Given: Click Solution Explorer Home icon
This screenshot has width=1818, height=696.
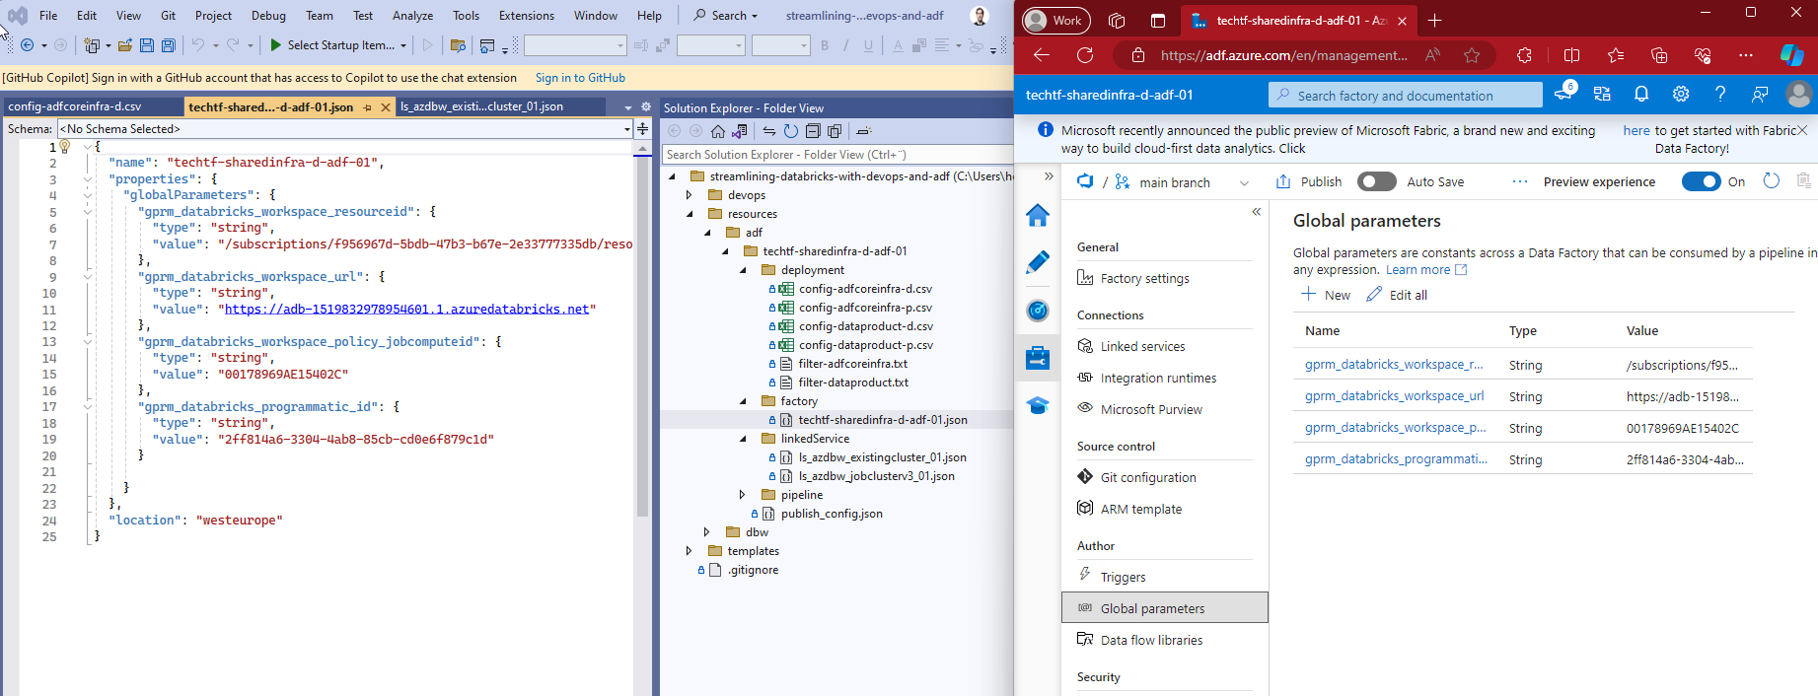Looking at the screenshot, I should click(718, 131).
